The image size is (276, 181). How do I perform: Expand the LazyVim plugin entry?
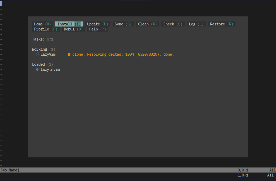(48, 54)
